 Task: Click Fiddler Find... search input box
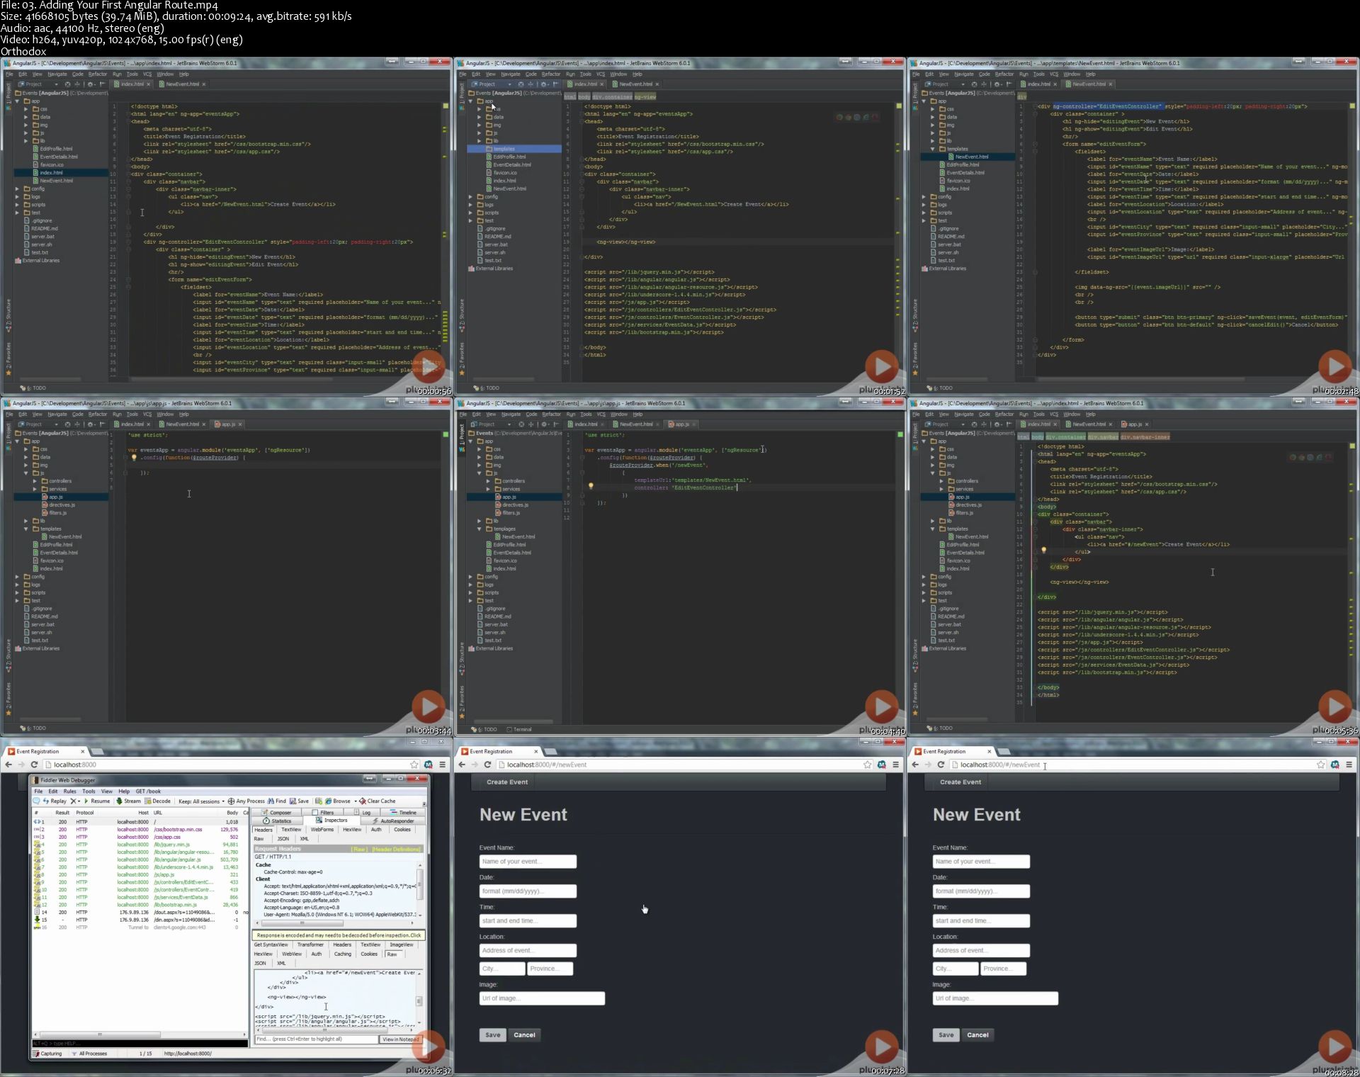pyautogui.click(x=316, y=1039)
